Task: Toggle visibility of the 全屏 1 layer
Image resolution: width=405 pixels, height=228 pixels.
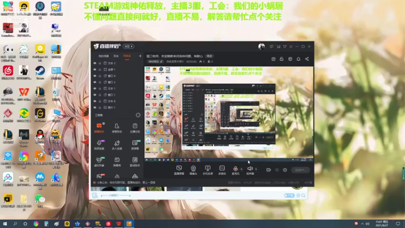Action: tap(95, 69)
